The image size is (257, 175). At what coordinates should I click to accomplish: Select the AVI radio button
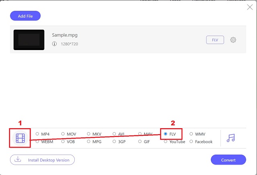click(x=114, y=134)
